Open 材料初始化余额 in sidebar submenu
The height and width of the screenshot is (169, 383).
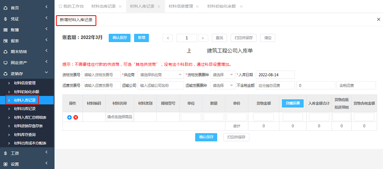coord(27,92)
